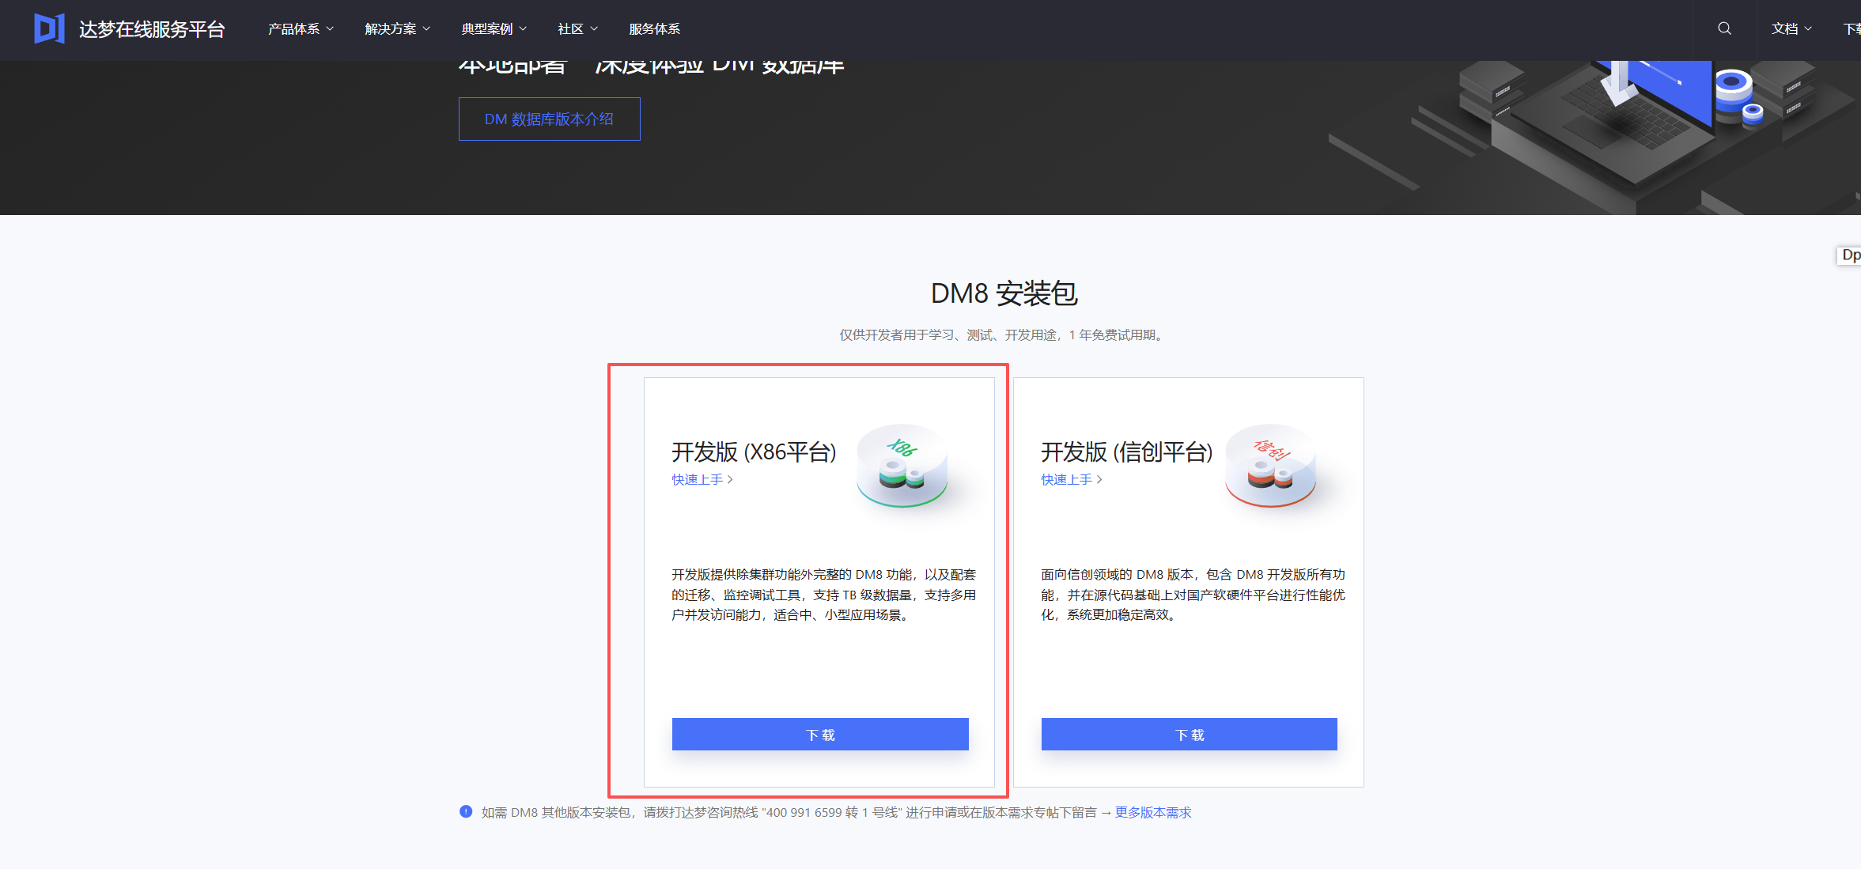The image size is (1861, 869).
Task: Click the Dameng logo icon
Action: click(49, 28)
